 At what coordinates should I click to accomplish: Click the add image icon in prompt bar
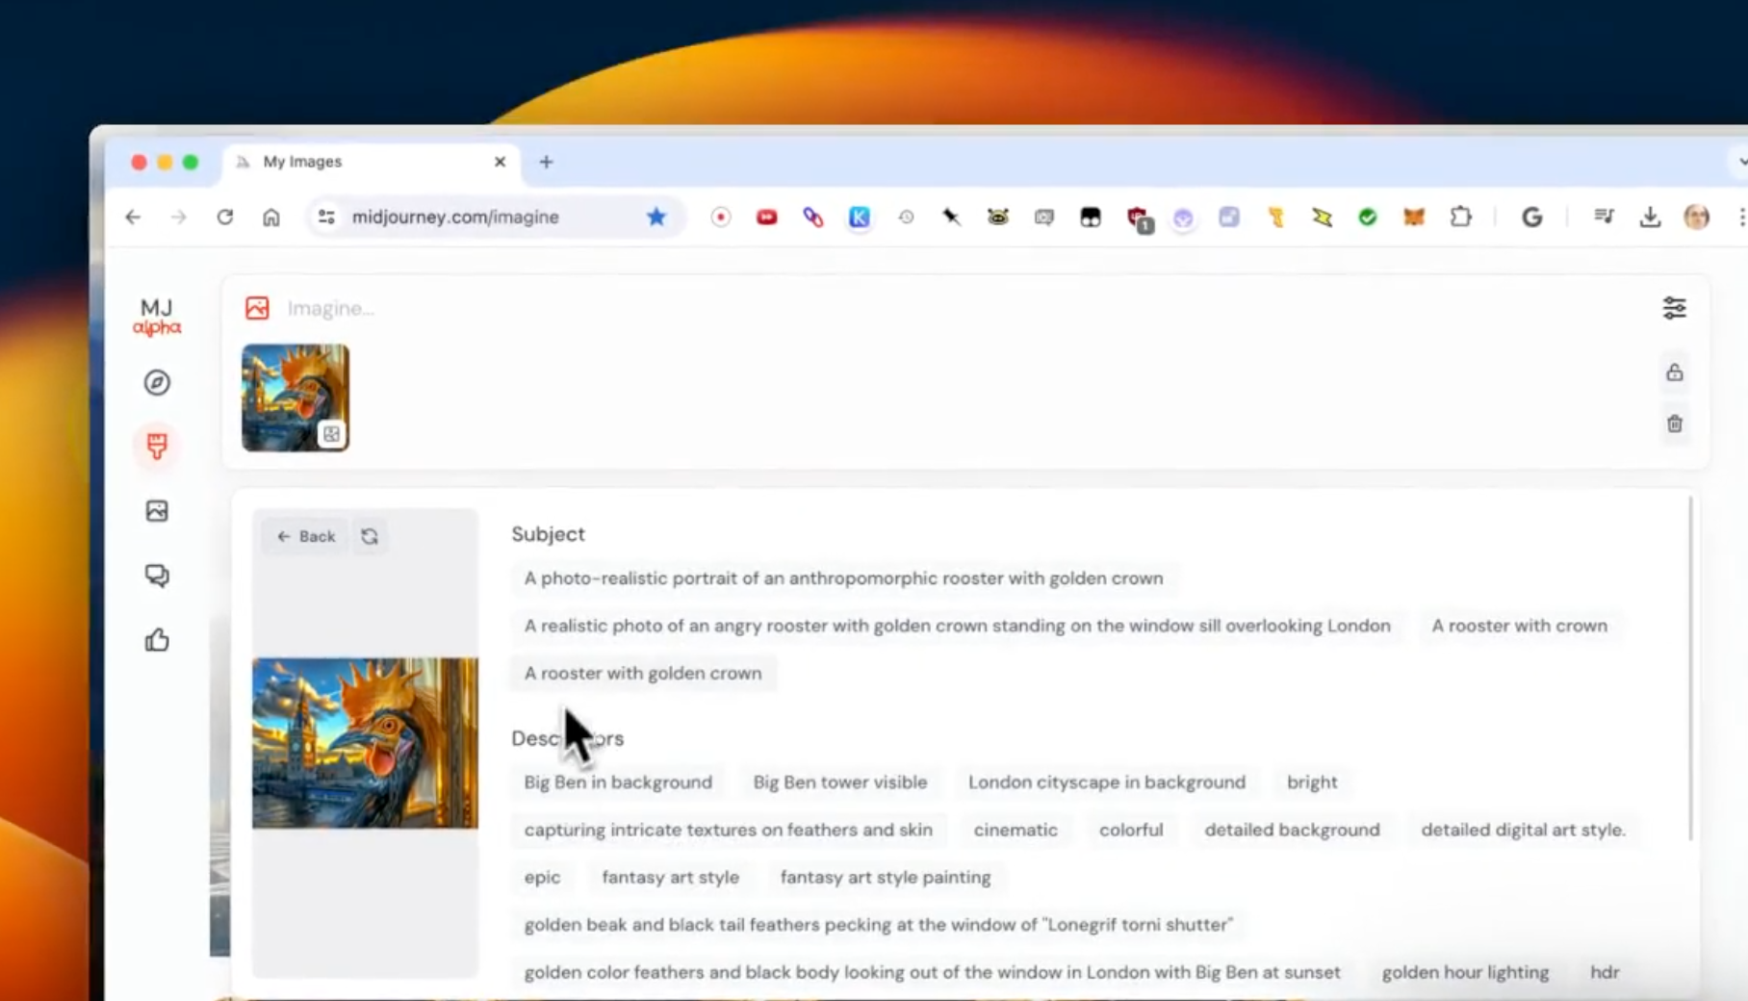coord(257,308)
